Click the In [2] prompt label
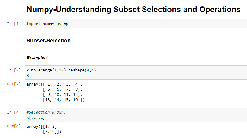This screenshot has height=138, width=247. [15, 70]
